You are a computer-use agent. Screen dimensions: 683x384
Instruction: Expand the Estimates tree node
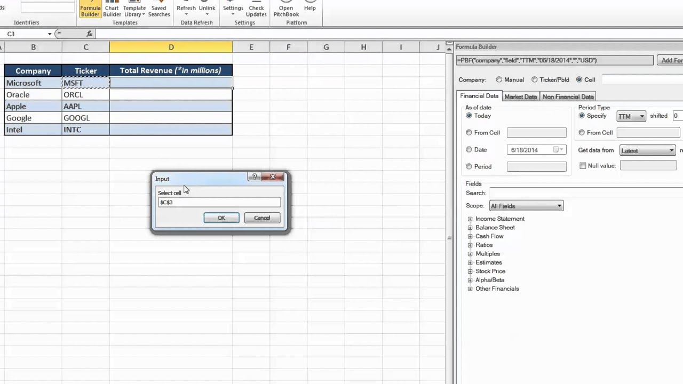(470, 262)
